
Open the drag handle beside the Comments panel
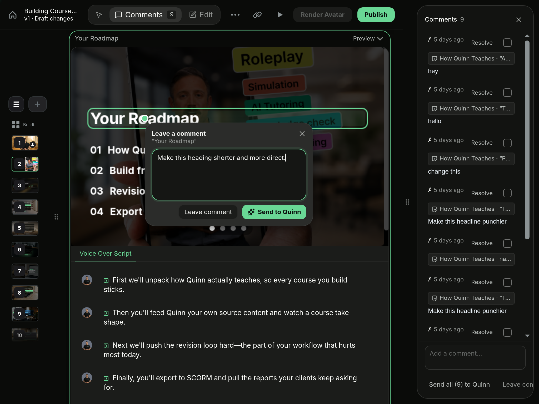click(407, 202)
